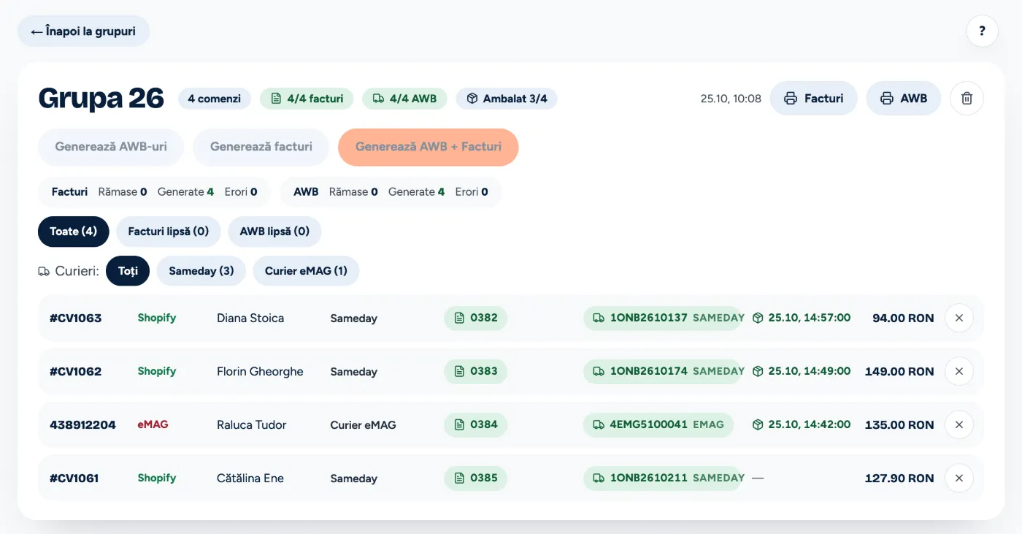This screenshot has width=1022, height=534.
Task: Switch to Facturi lipsă (0) filter
Action: point(169,232)
